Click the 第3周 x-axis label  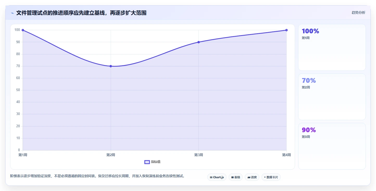[199, 155]
